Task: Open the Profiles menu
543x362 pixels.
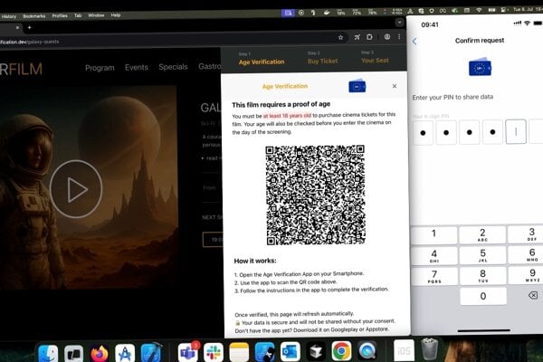Action: [60, 15]
